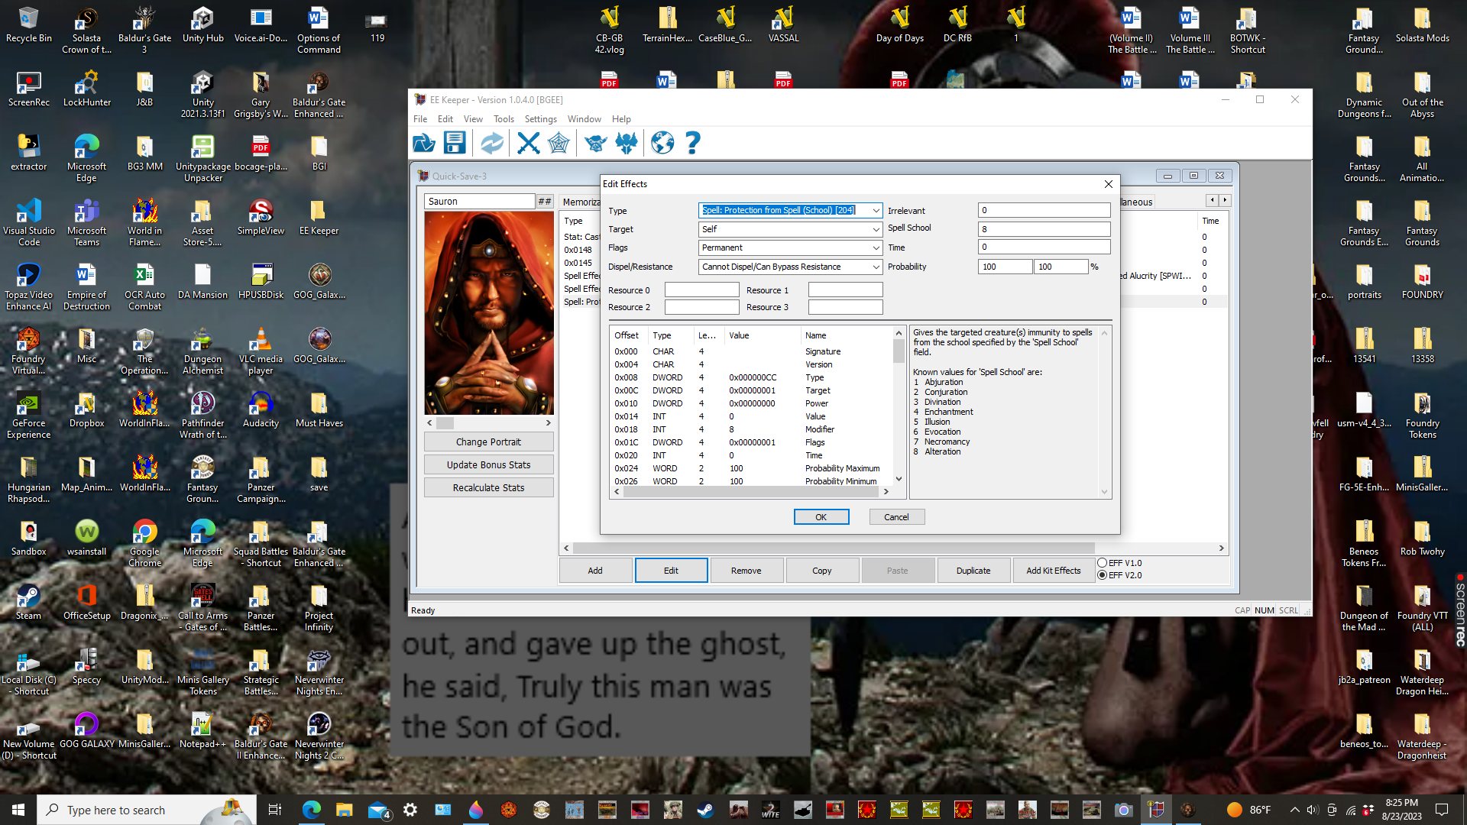The image size is (1467, 825).
Task: Click the Recalculate Stats button
Action: 489,487
